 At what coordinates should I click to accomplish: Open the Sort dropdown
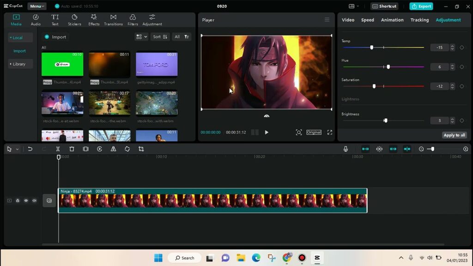coord(160,37)
